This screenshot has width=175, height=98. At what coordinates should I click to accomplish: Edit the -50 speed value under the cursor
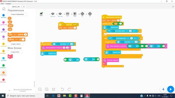(68, 48)
